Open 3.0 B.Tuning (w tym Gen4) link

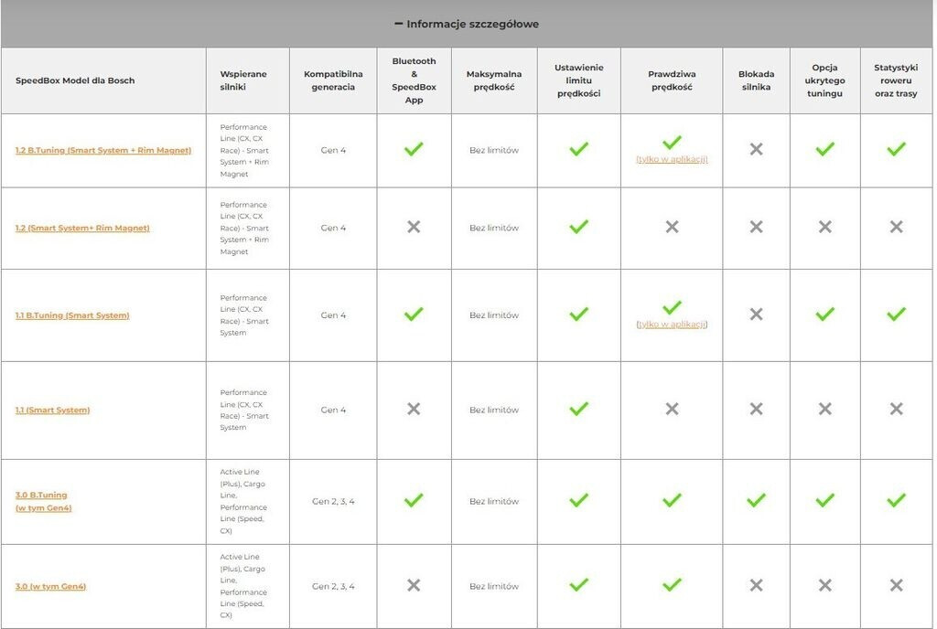(42, 501)
